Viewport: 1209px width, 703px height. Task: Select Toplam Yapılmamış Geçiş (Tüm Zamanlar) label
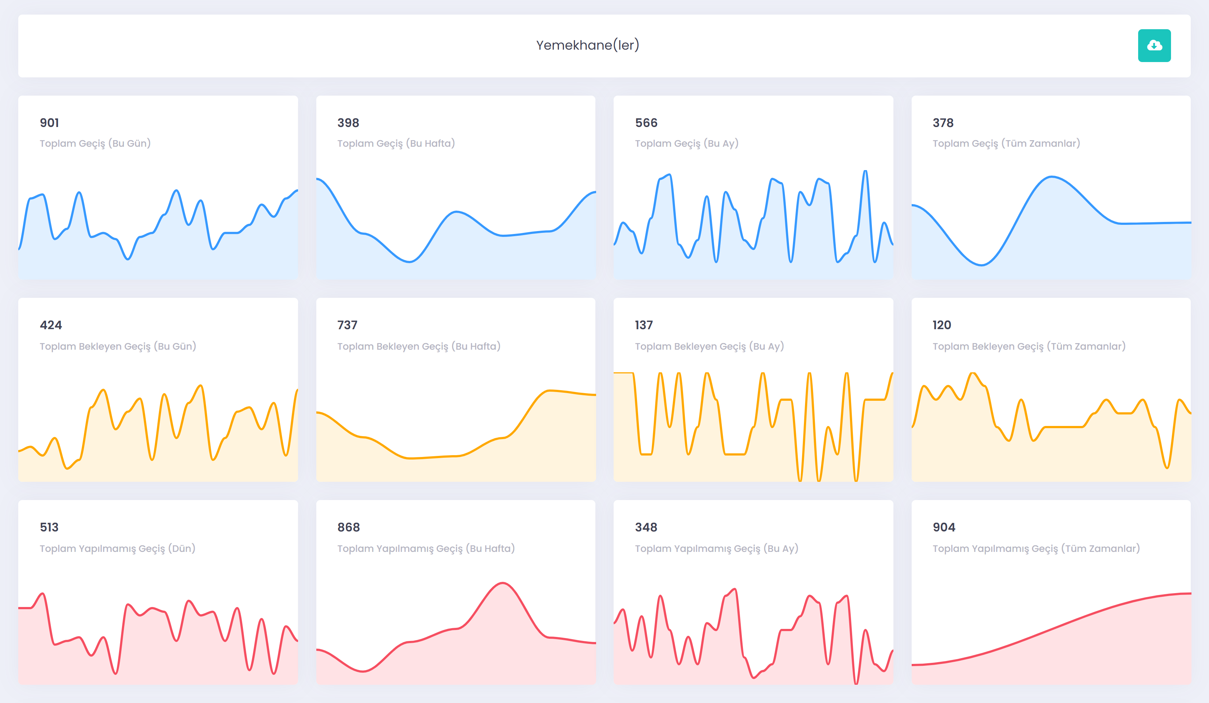pos(1036,549)
